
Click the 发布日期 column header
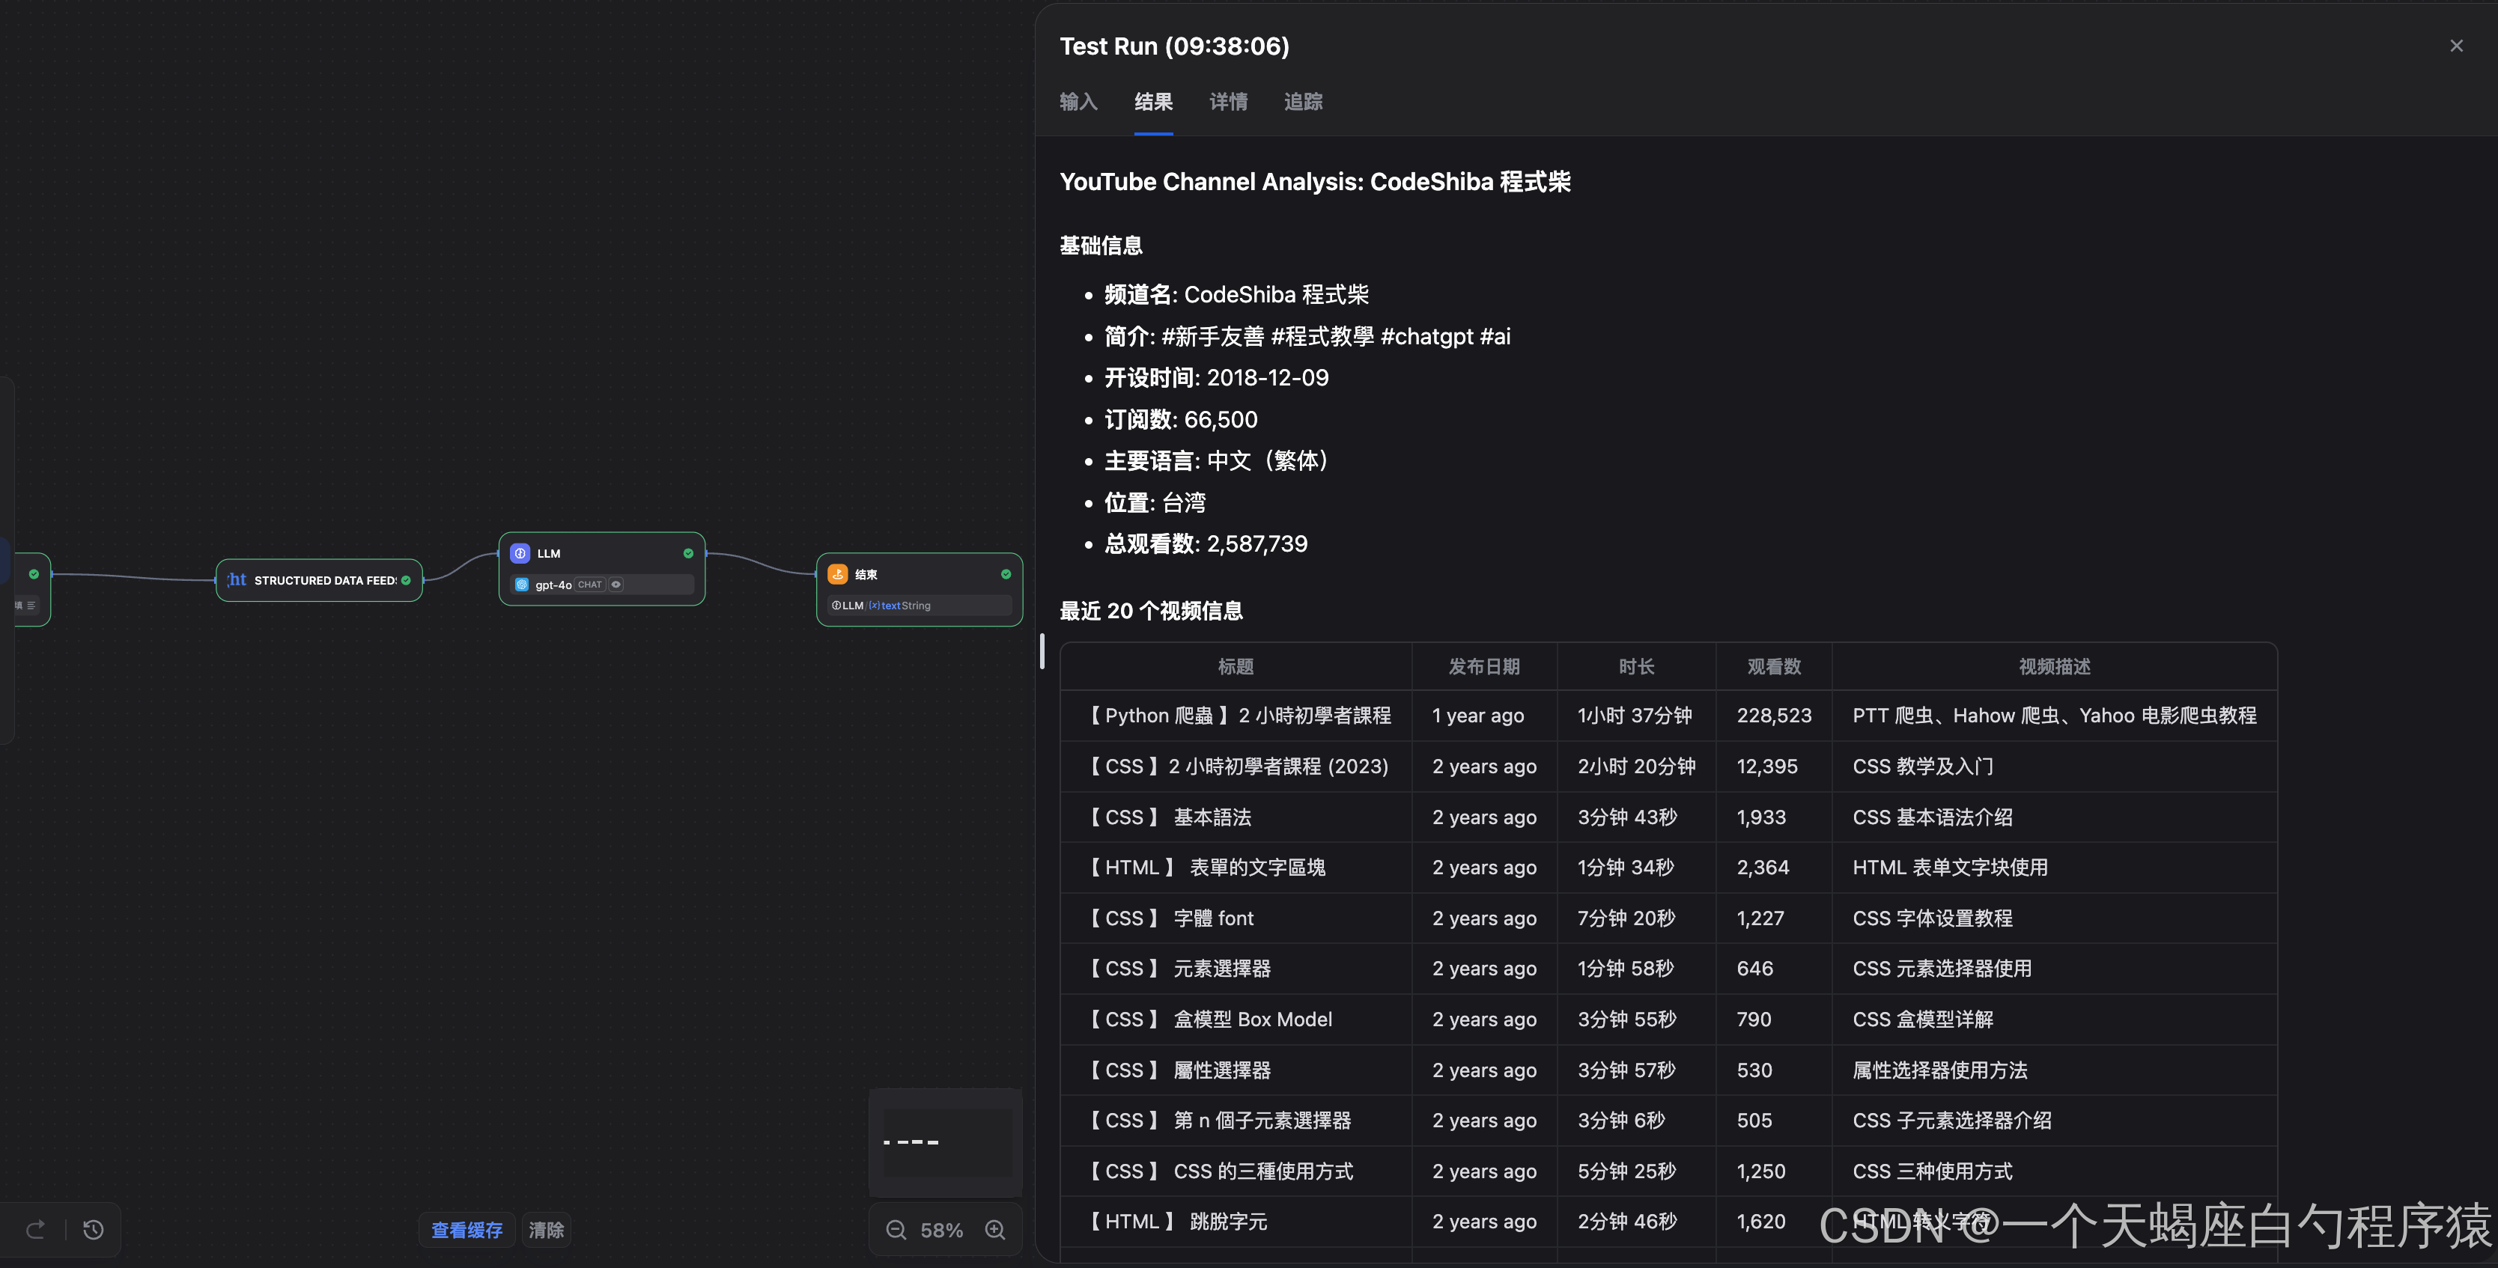click(1483, 667)
